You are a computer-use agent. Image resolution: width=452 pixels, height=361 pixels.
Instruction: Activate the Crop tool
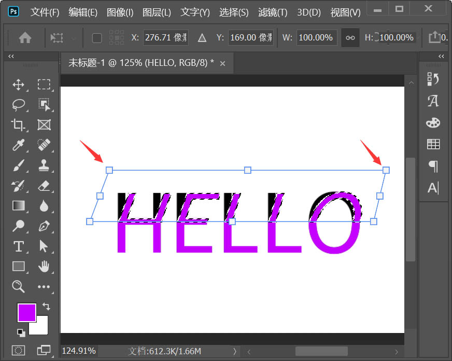coord(19,125)
